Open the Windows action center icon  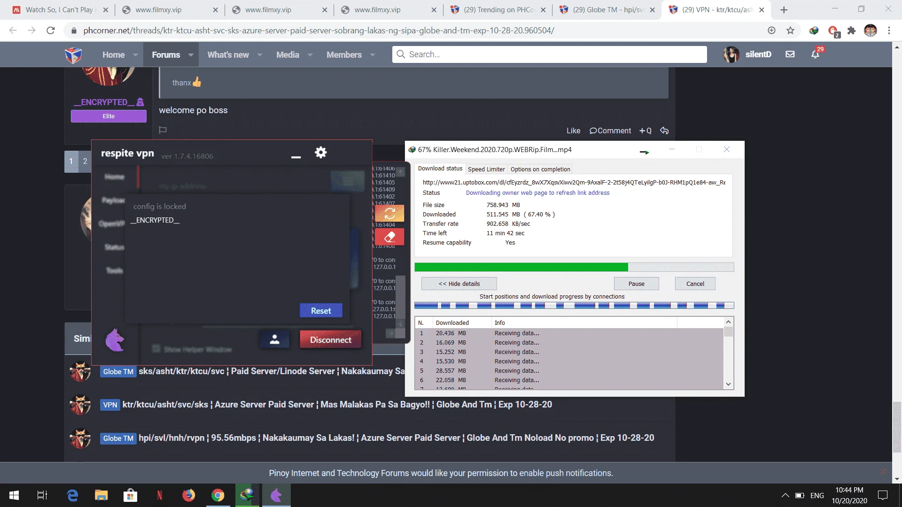click(883, 495)
